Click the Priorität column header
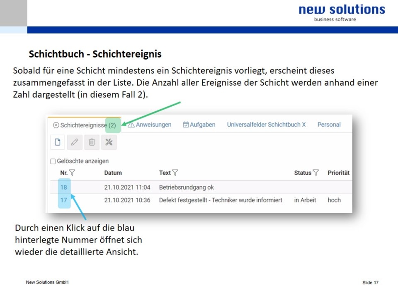 [x=338, y=173]
